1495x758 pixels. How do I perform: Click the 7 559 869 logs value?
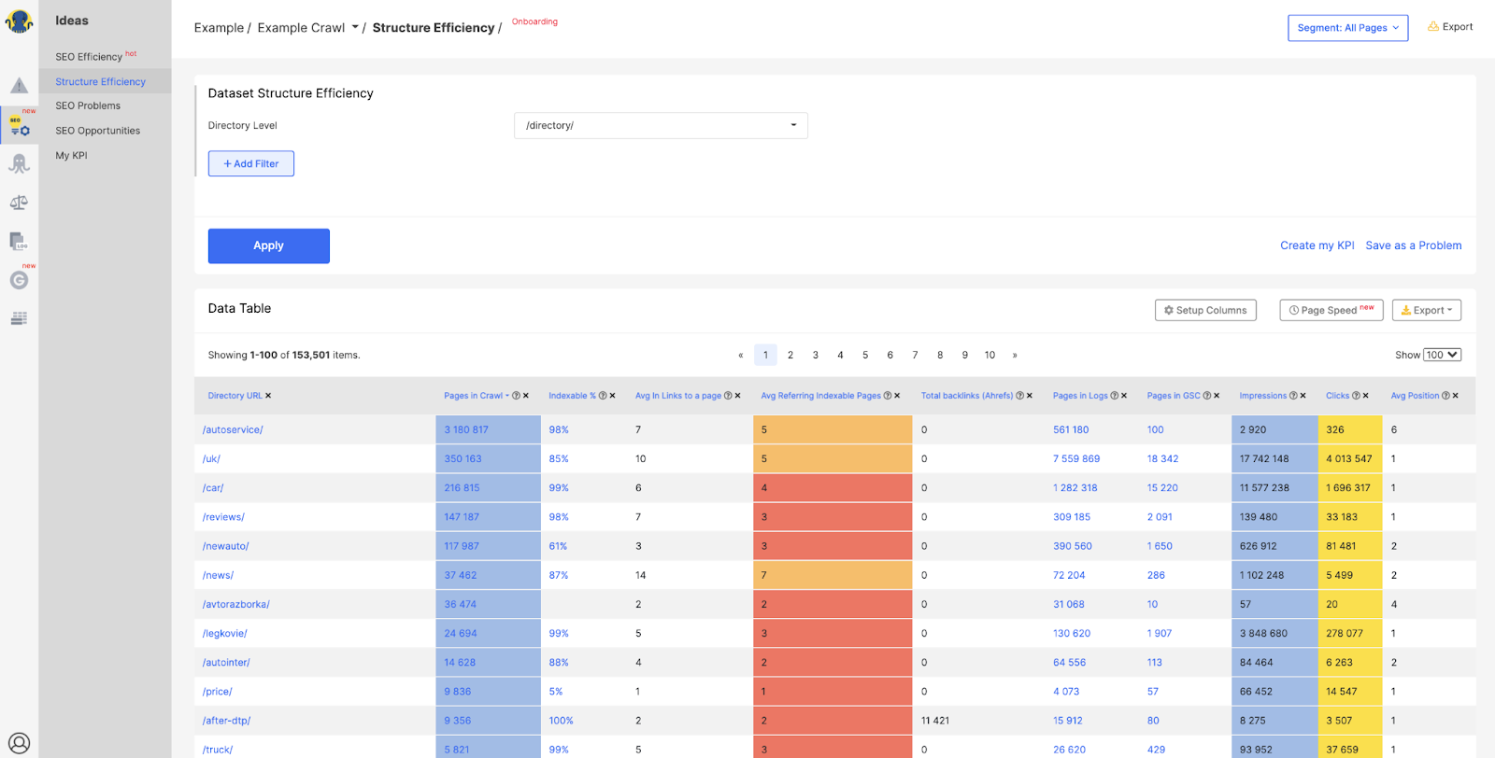[x=1076, y=458]
